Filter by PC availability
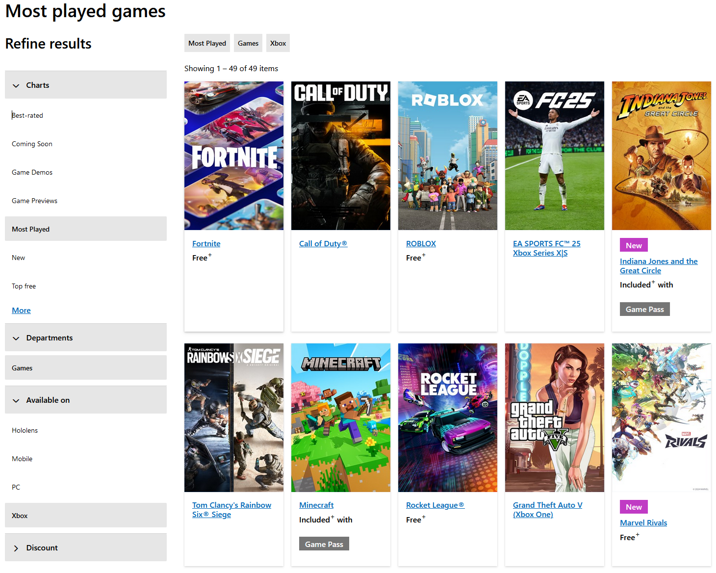The image size is (716, 573). coord(16,487)
